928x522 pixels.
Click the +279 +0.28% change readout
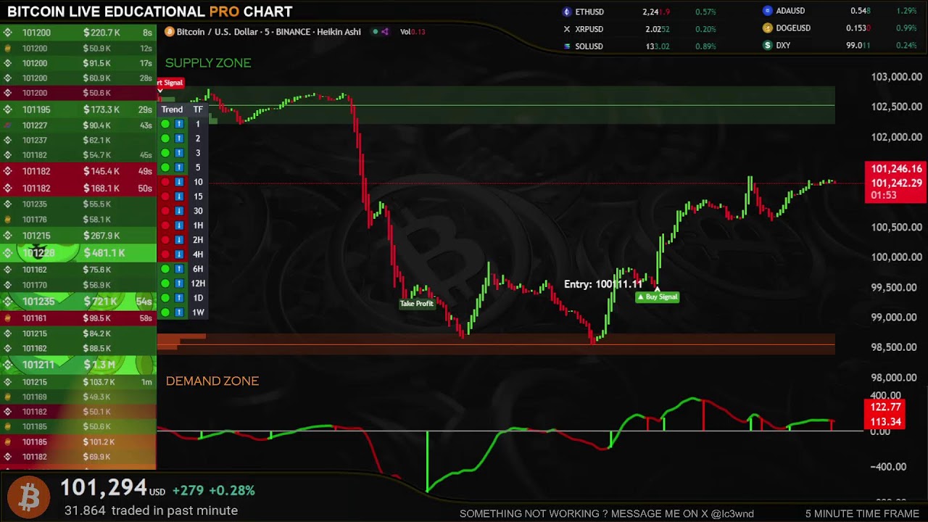click(213, 491)
